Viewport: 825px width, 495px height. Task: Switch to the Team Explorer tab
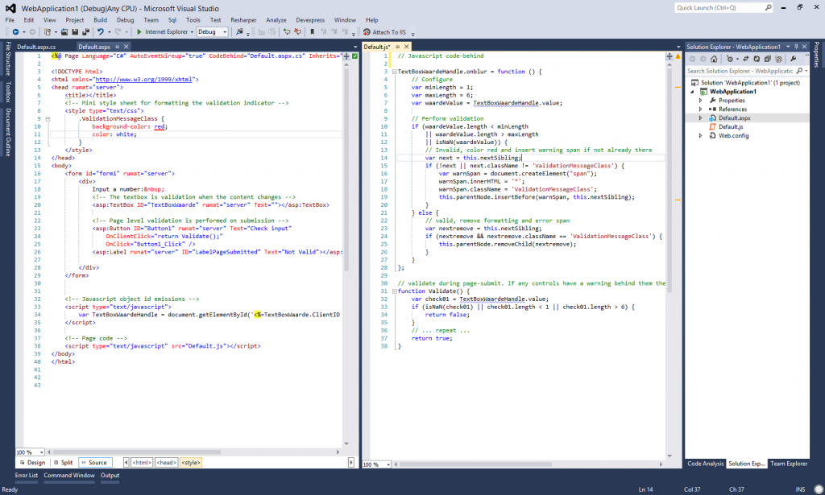pyautogui.click(x=788, y=464)
